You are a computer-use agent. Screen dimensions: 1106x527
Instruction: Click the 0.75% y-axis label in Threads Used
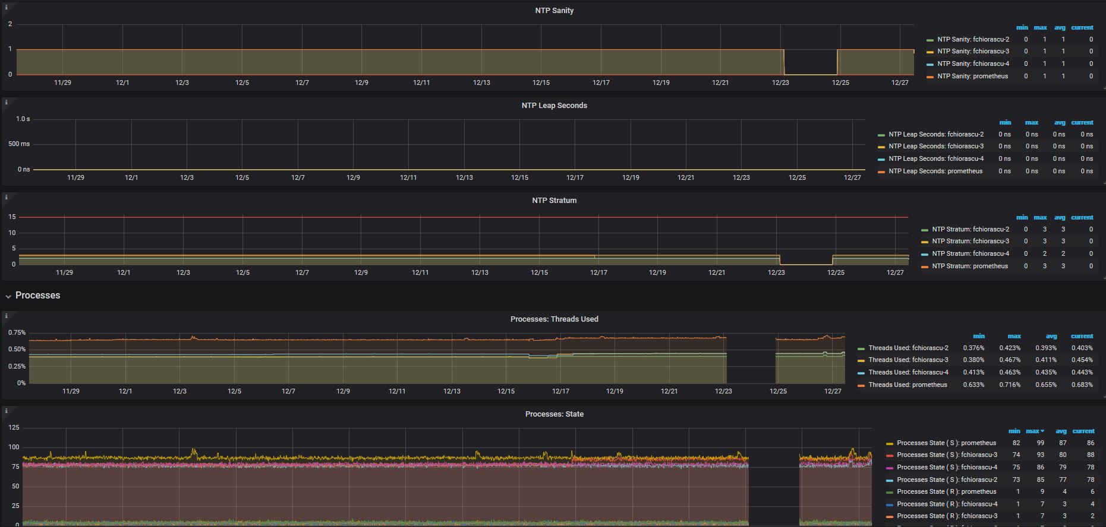click(17, 333)
